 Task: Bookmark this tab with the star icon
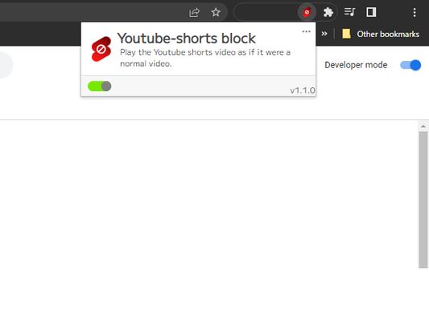coord(216,12)
